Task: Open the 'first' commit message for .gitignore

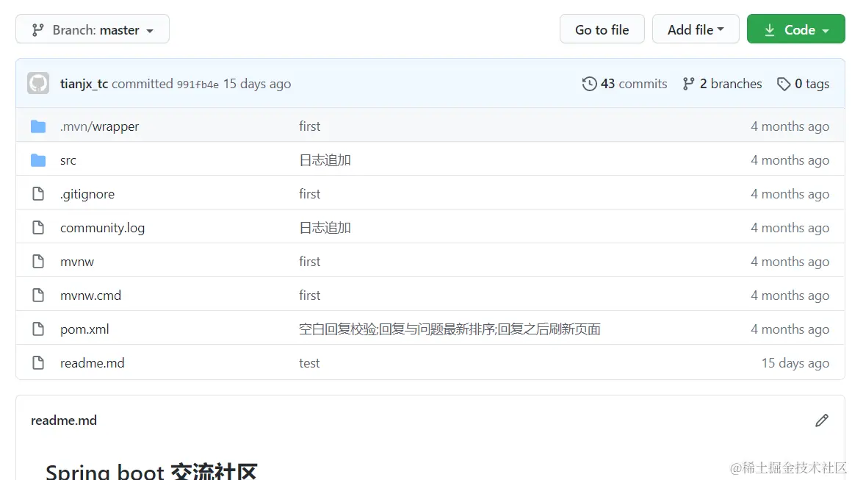Action: tap(310, 193)
